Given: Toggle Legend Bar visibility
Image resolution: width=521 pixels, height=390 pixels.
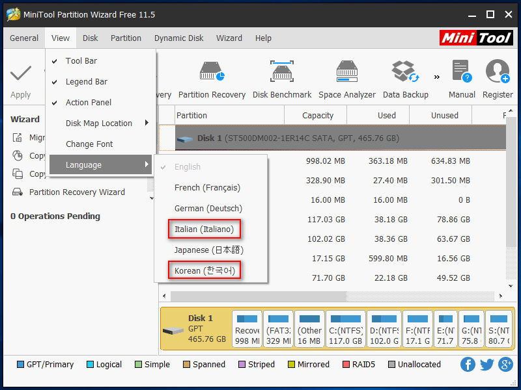Looking at the screenshot, I should (x=86, y=82).
